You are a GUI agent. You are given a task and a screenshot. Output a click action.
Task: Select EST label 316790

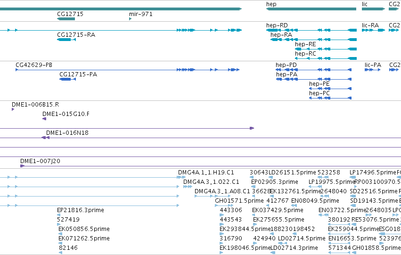pos(231,239)
